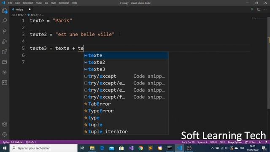This screenshot has width=270, height=152.
Task: Click 'Ln 5, Col 20' to go to line
Action: pos(188,142)
